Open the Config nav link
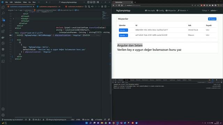 tap(160, 10)
